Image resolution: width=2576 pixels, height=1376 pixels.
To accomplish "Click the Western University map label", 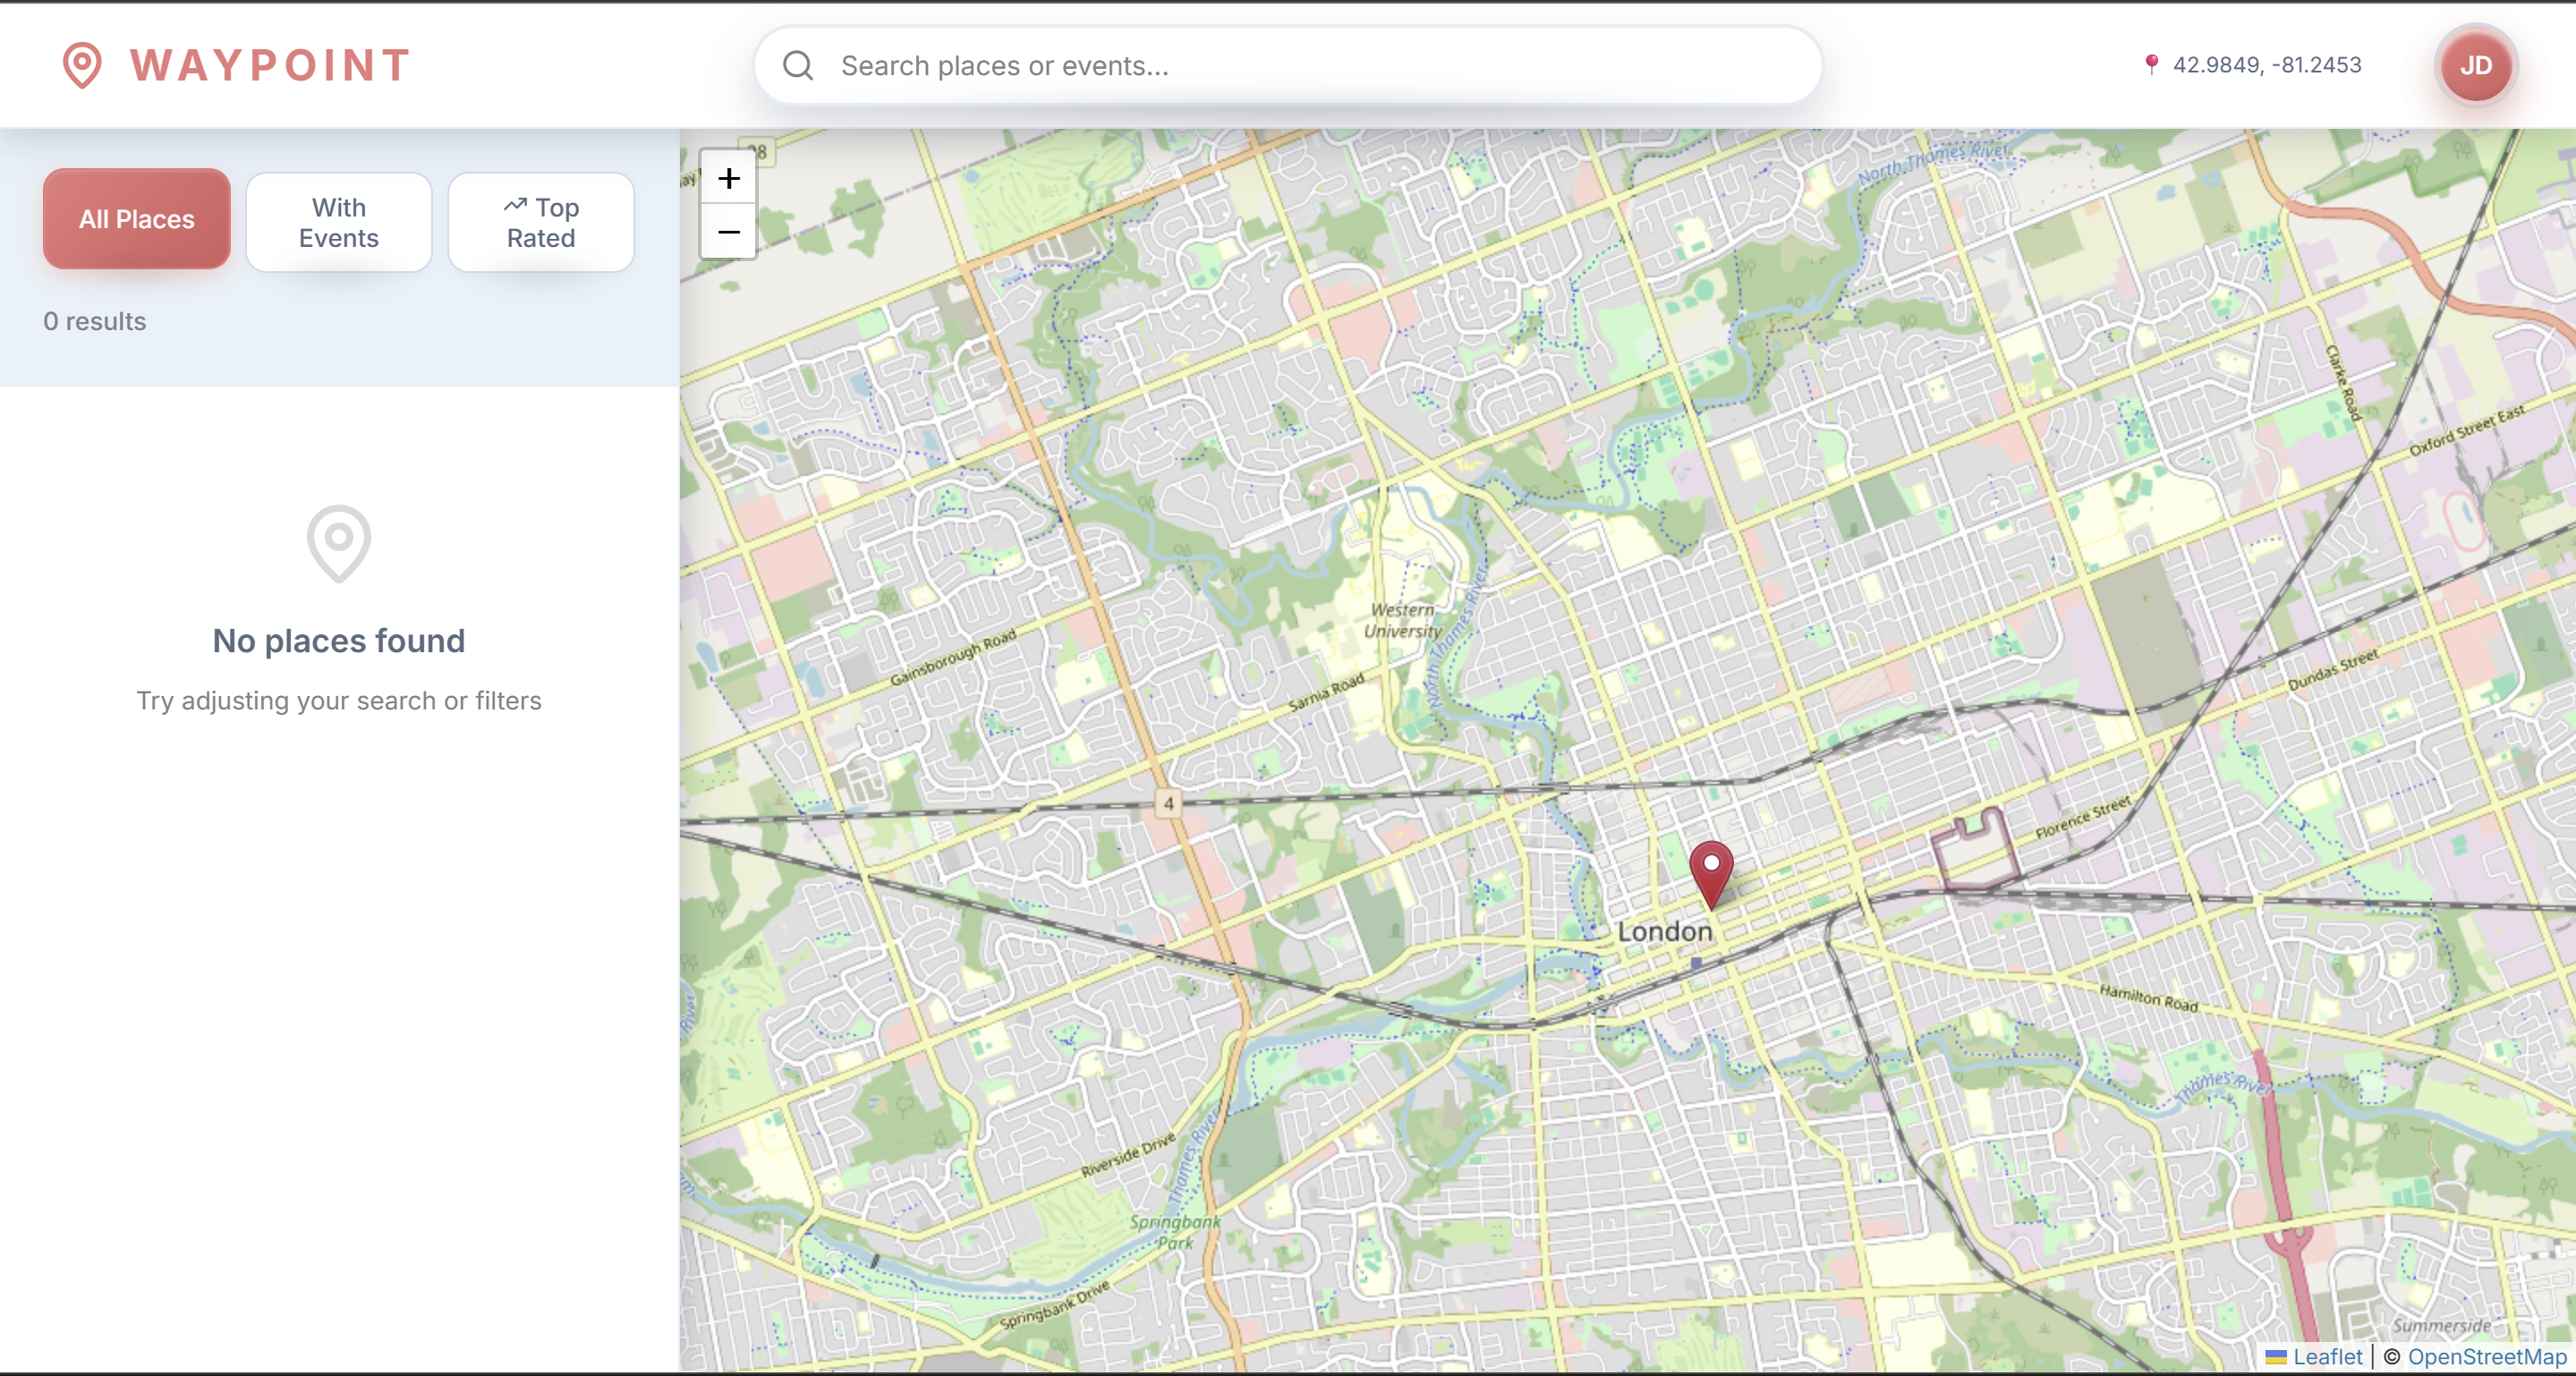I will [1403, 620].
